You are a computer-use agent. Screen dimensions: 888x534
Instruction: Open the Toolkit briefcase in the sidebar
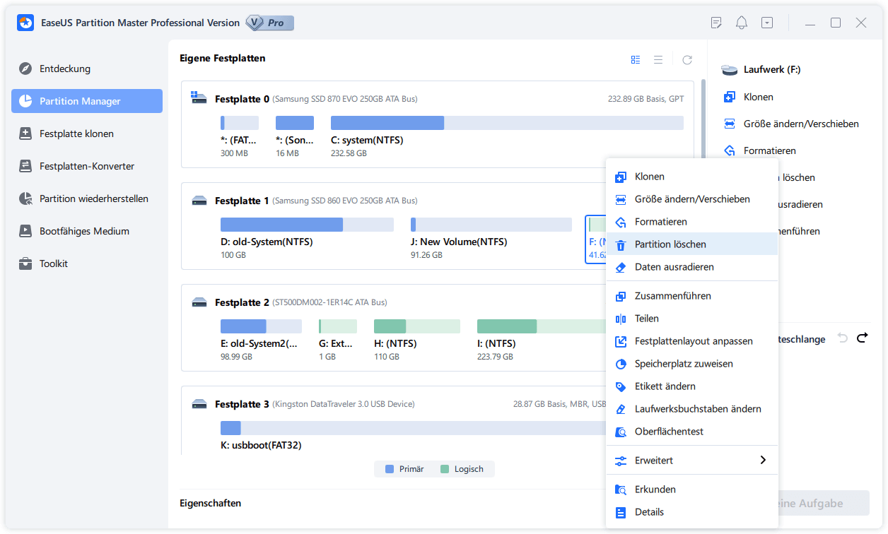tap(25, 263)
